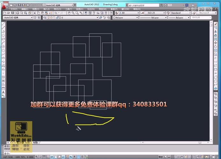Activate the Pan hand tool
The image size is (221, 159).
[69, 13]
